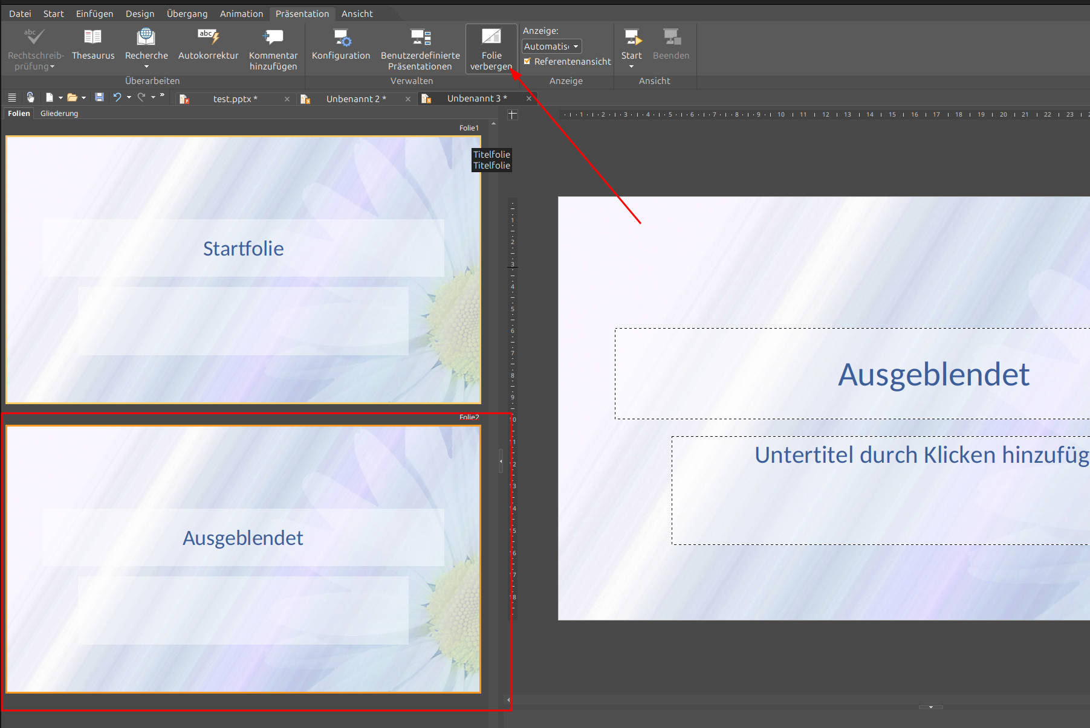Uncheck the Referentenansicht checkbox
The width and height of the screenshot is (1090, 728).
click(x=527, y=62)
